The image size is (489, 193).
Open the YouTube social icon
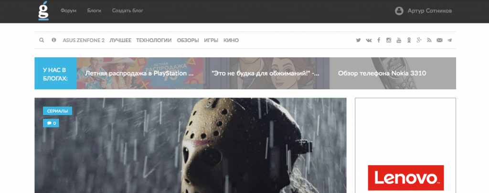click(399, 40)
